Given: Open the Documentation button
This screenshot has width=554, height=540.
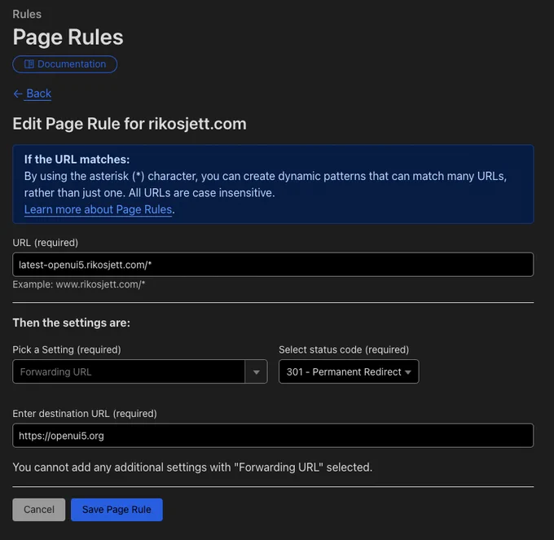Looking at the screenshot, I should point(65,64).
